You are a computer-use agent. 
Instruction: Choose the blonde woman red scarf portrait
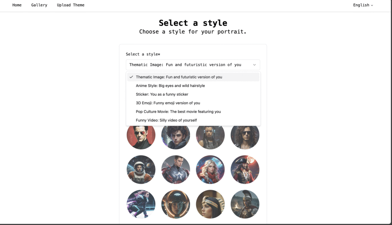tap(210, 170)
